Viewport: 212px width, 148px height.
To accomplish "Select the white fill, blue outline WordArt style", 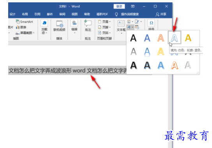I will tap(175, 37).
